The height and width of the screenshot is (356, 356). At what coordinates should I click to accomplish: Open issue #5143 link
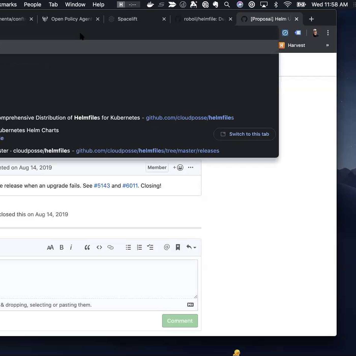pyautogui.click(x=102, y=186)
